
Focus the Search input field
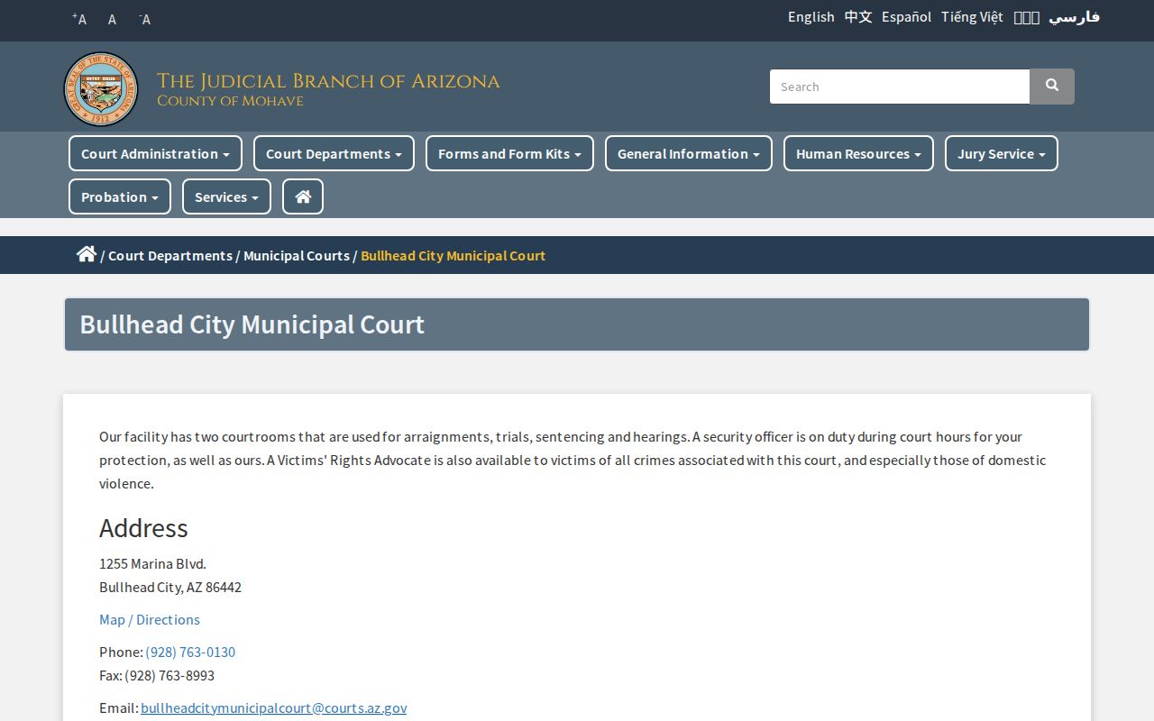900,87
